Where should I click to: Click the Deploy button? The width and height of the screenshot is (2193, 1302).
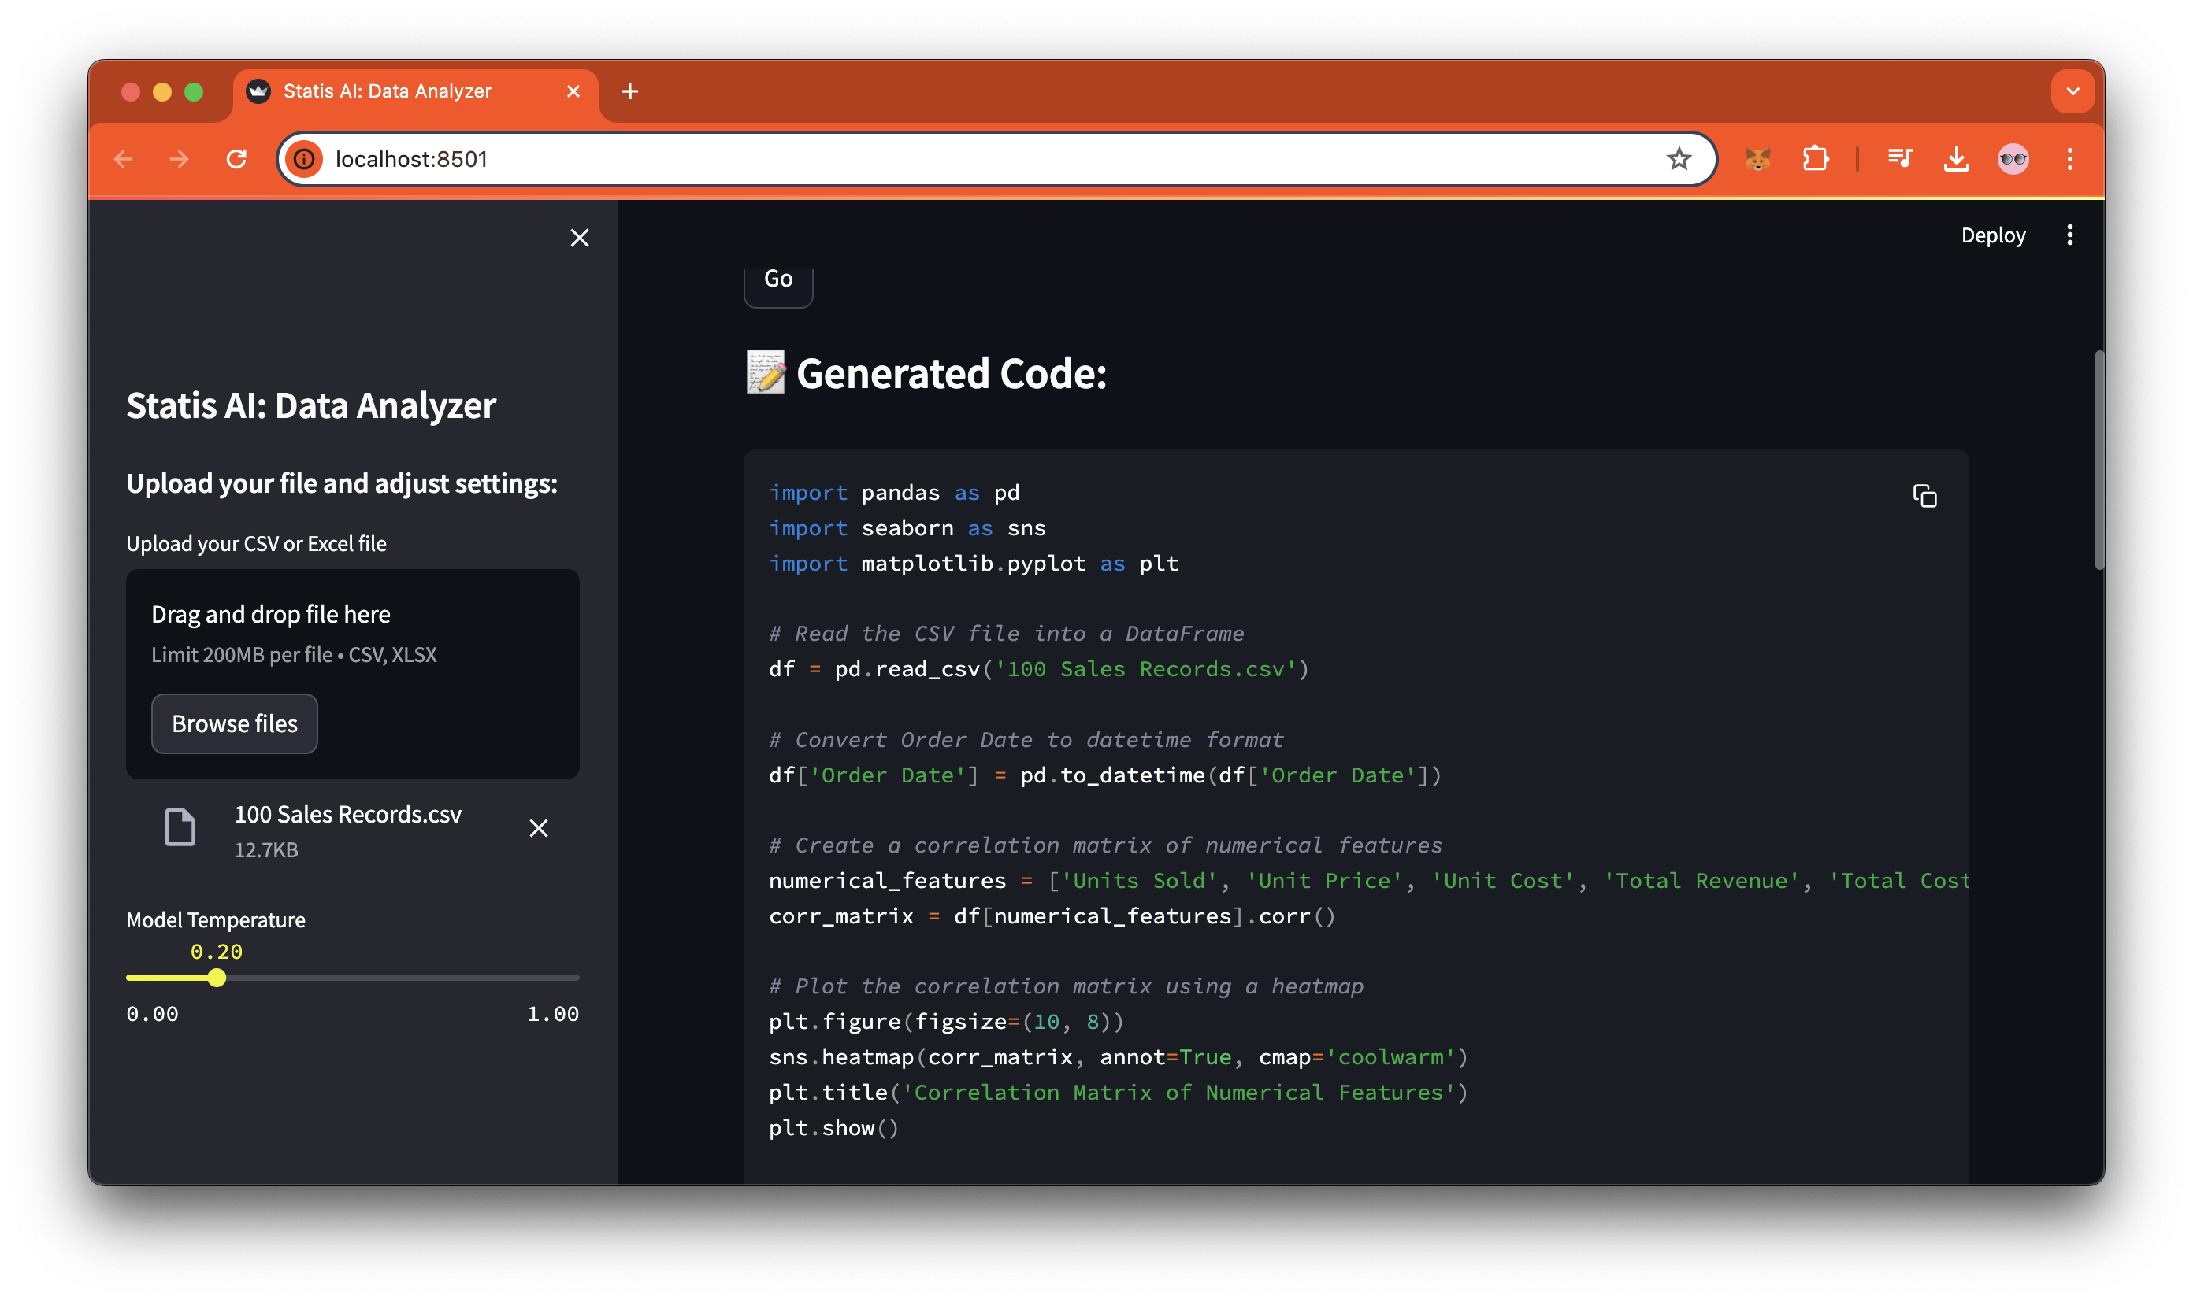[1993, 235]
